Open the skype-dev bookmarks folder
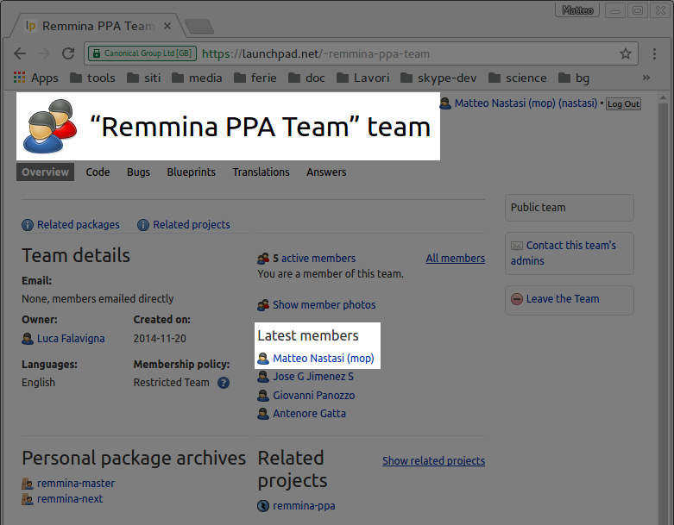This screenshot has width=674, height=525. pyautogui.click(x=438, y=78)
